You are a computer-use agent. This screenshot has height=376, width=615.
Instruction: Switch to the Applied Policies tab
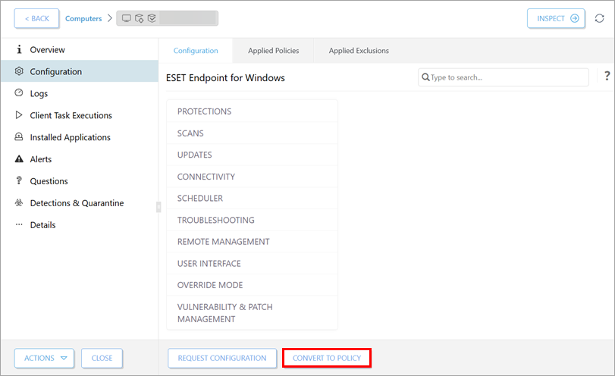coord(273,51)
